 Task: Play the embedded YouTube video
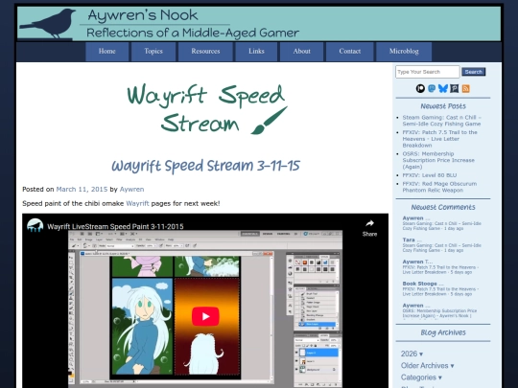click(x=205, y=316)
